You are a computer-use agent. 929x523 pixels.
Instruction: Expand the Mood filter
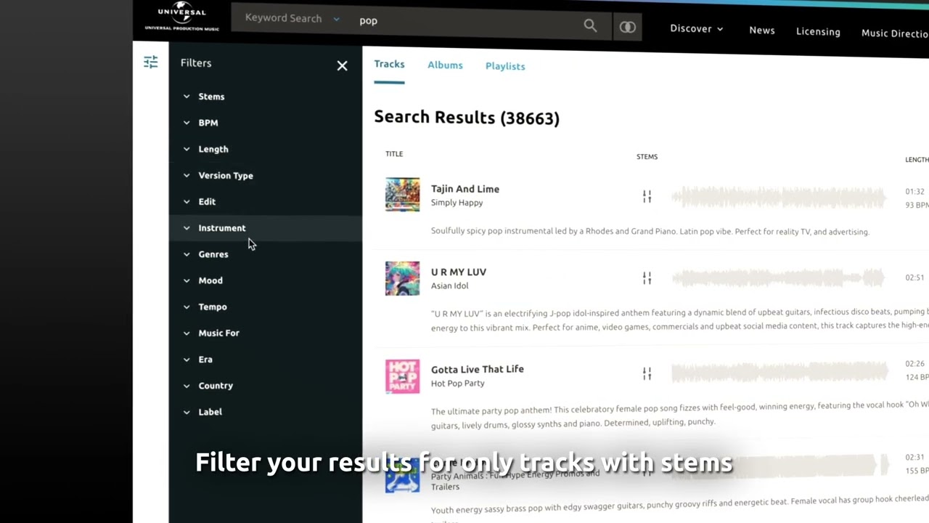266,280
